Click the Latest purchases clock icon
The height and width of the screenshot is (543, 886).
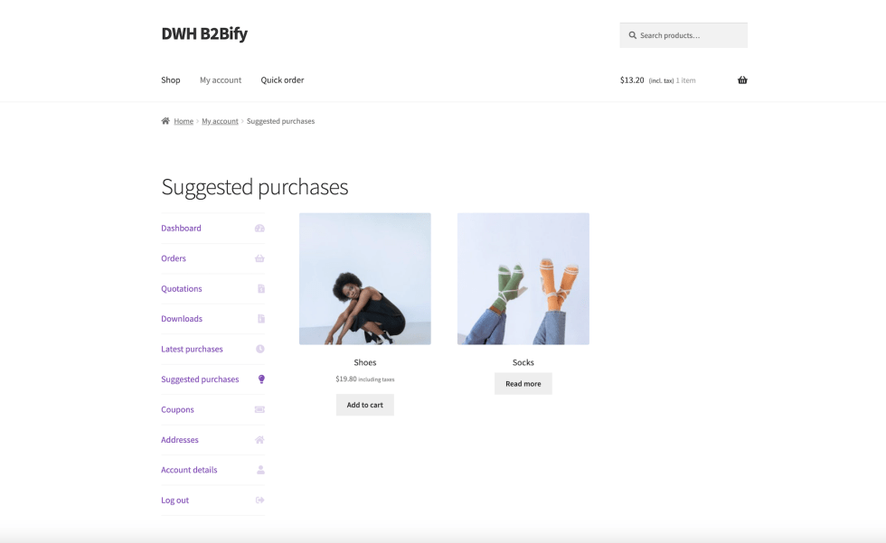point(260,349)
